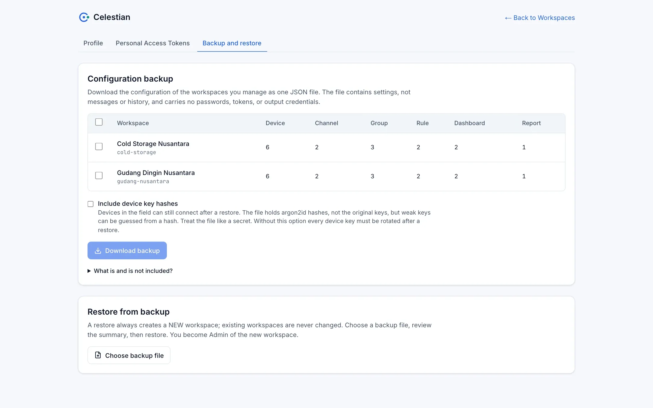Viewport: 653px width, 408px height.
Task: Click the 'cold-storage' slug text
Action: [137, 152]
